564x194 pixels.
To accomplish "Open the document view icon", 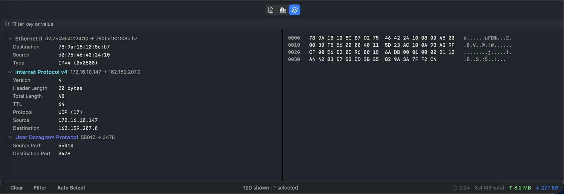I will point(271,10).
